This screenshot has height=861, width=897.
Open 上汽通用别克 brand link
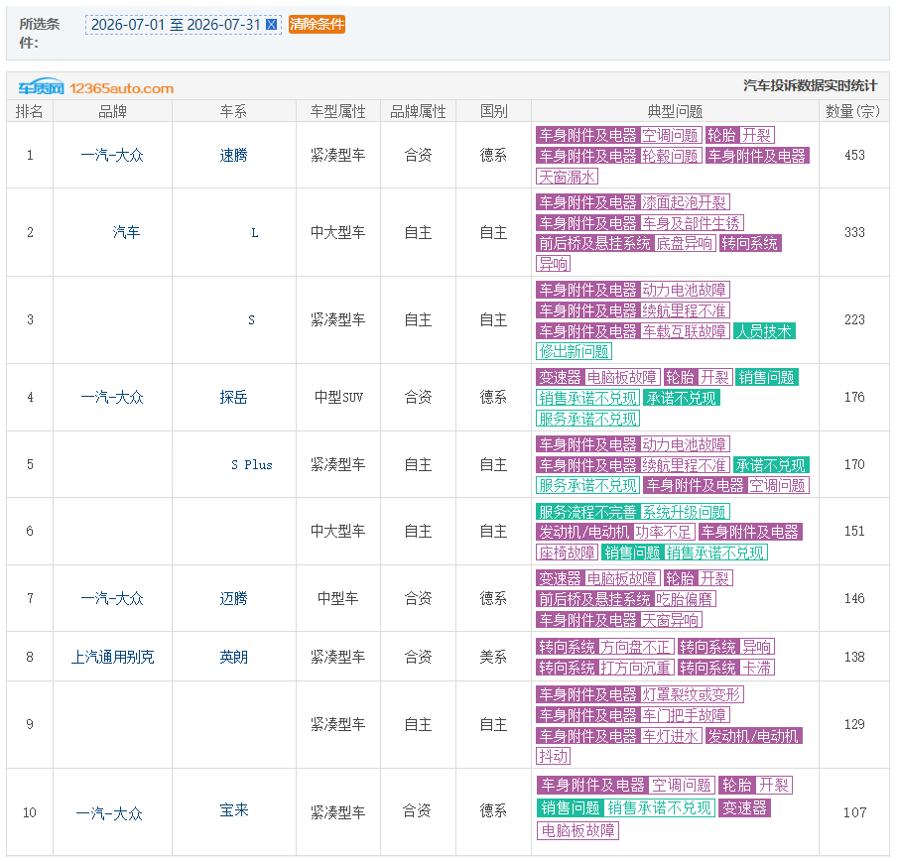pos(112,657)
